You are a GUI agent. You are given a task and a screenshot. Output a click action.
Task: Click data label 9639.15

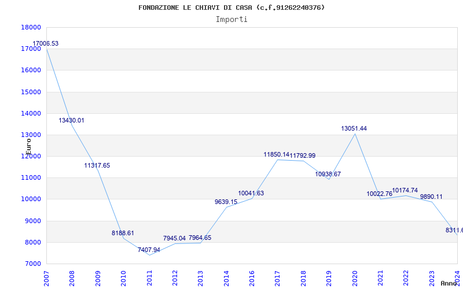[226, 202]
